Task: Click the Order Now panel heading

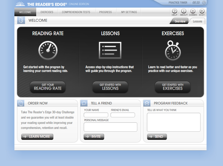Action: tap(38, 103)
